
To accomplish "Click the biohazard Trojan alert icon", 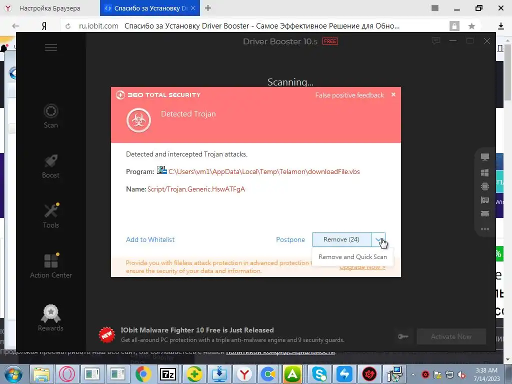I will coord(139,120).
